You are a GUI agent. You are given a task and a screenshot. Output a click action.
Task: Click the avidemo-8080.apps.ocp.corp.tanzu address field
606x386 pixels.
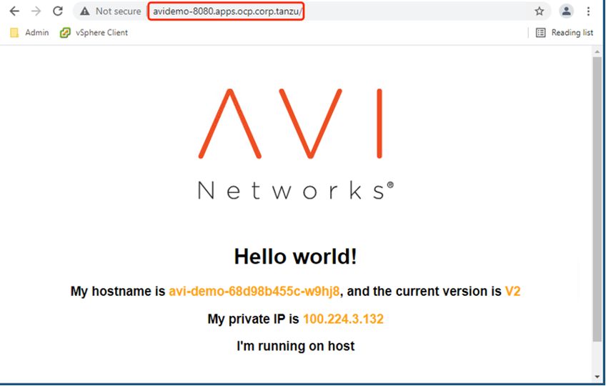pyautogui.click(x=227, y=11)
